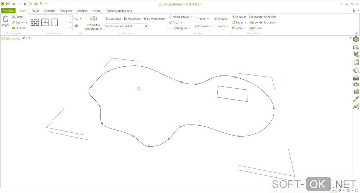Click the user account icon

[x=354, y=11]
